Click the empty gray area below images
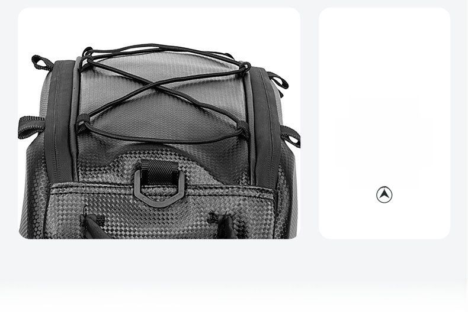Image resolution: width=468 pixels, height=312 pixels. (x=234, y=275)
